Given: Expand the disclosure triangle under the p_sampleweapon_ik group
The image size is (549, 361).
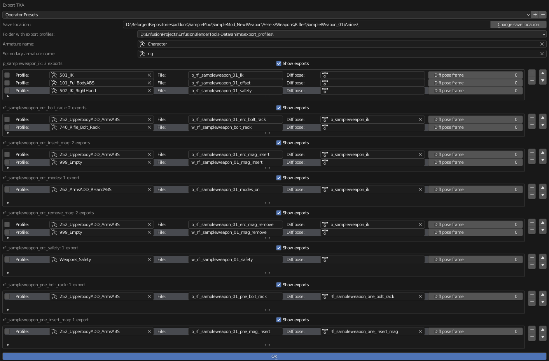Looking at the screenshot, I should [8, 96].
